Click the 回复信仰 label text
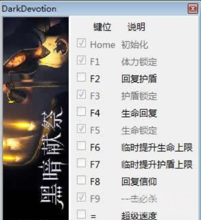The width and height of the screenshot is (201, 220). tap(139, 182)
